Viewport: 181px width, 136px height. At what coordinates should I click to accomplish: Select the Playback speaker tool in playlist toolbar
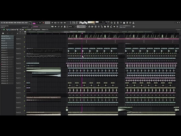[x=23, y=30]
